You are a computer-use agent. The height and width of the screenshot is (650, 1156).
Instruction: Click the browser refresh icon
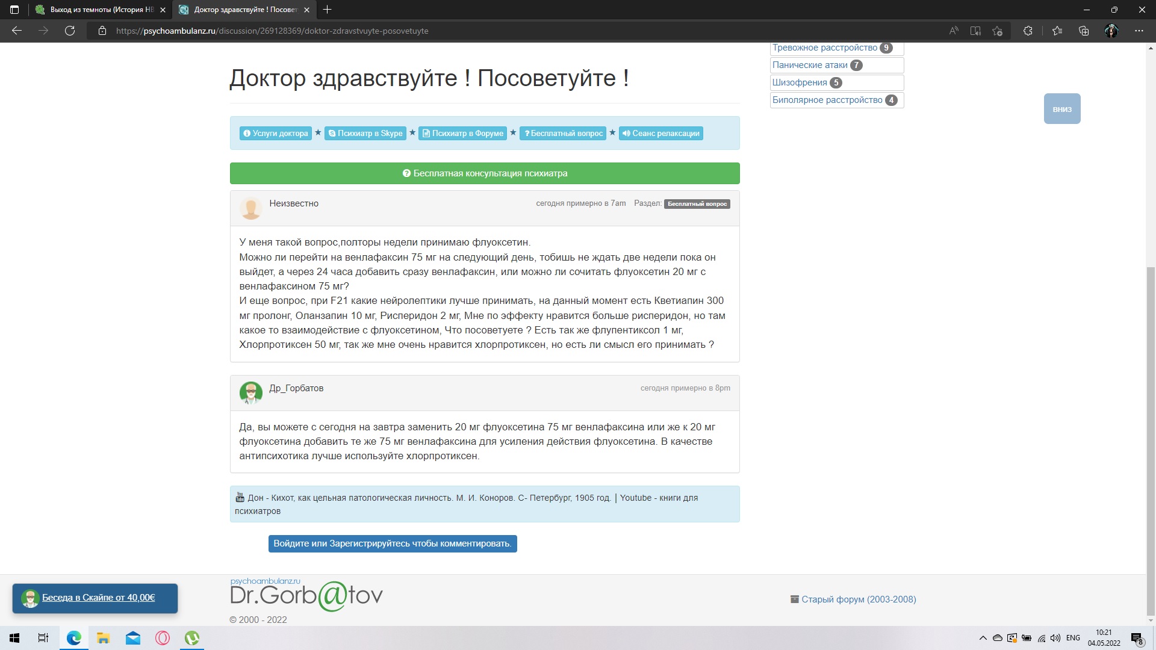[70, 31]
